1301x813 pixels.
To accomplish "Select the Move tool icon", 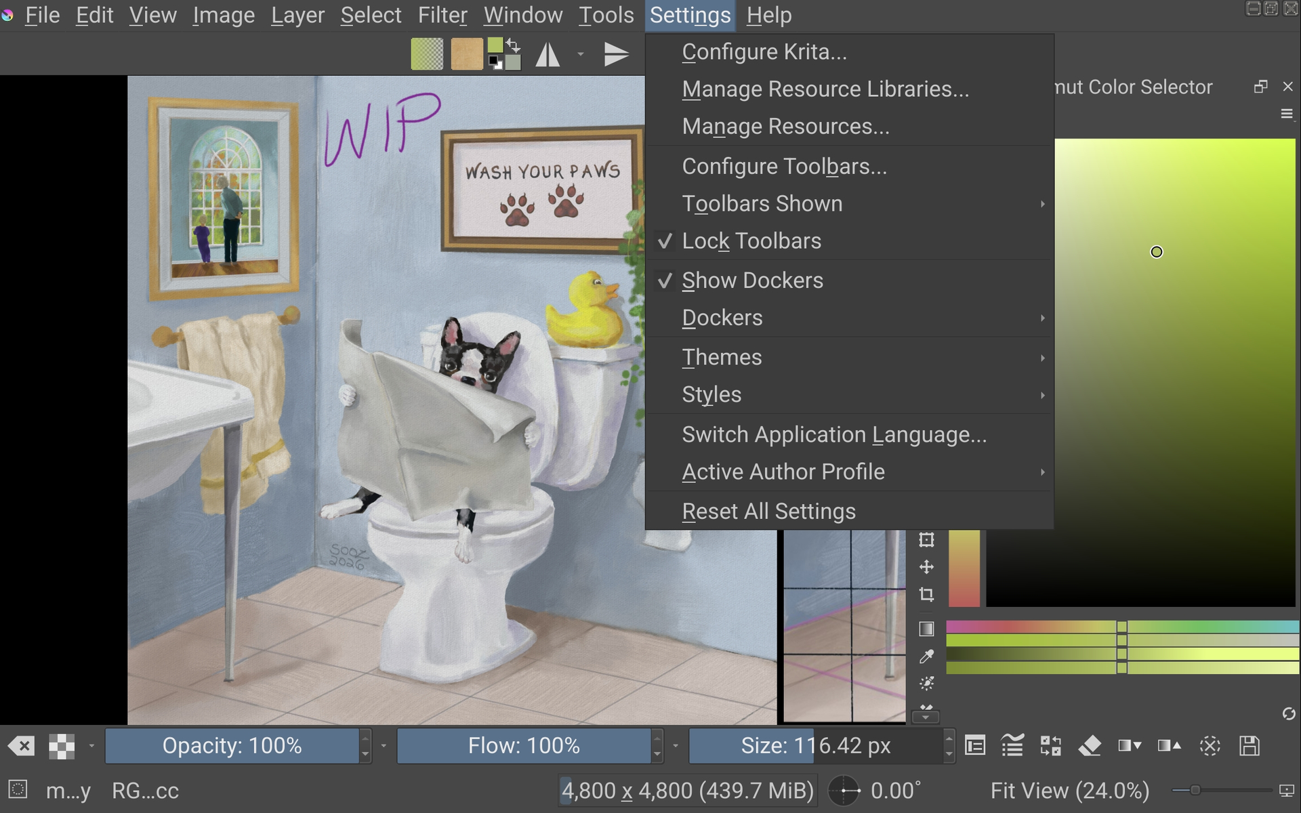I will (x=926, y=567).
